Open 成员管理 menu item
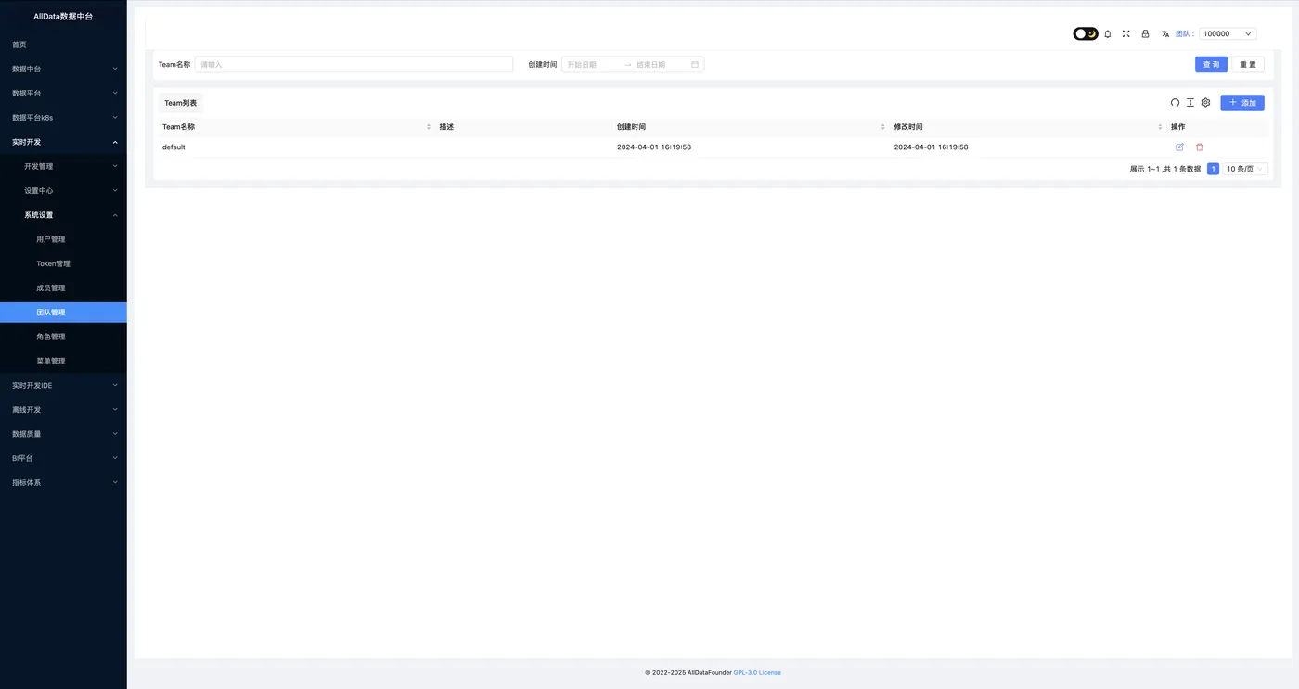 pos(63,287)
